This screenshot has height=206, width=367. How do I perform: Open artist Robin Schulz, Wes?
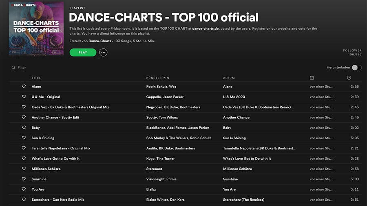[x=161, y=86]
